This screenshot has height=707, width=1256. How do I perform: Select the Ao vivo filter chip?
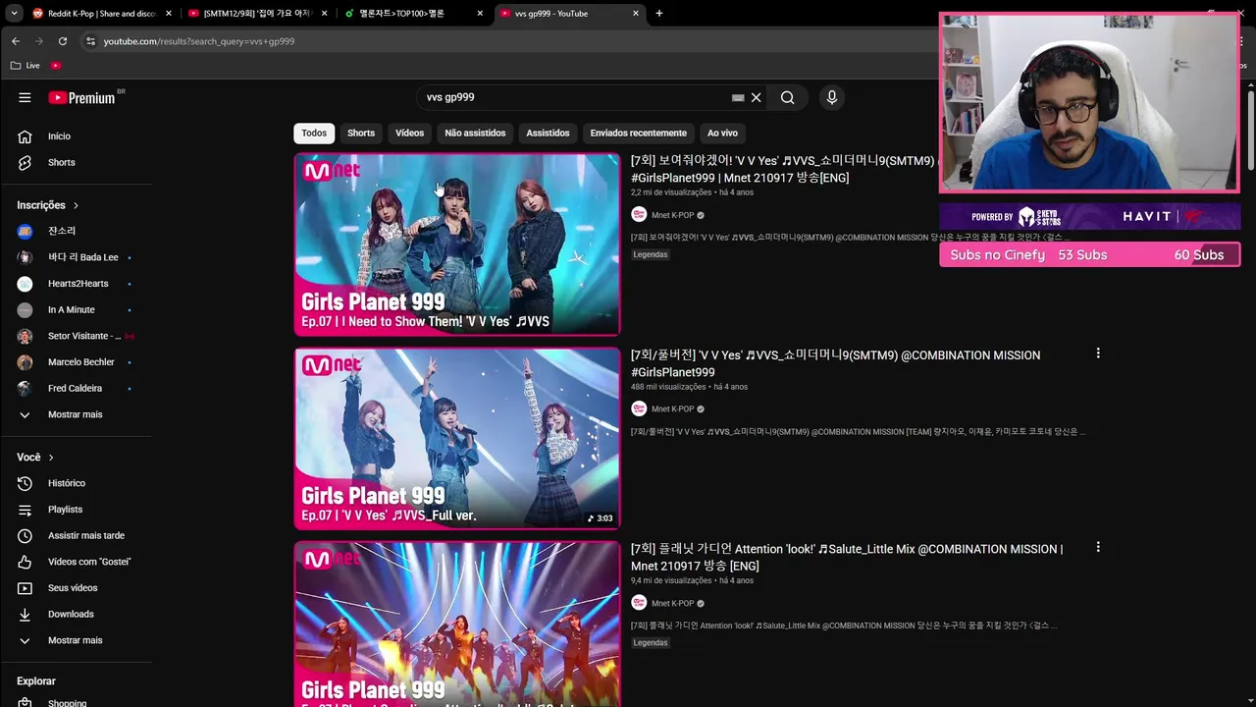coord(722,133)
